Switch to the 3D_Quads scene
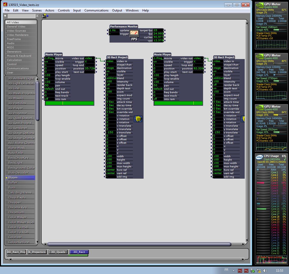The height and width of the screenshot is (274, 289). [x=58, y=252]
